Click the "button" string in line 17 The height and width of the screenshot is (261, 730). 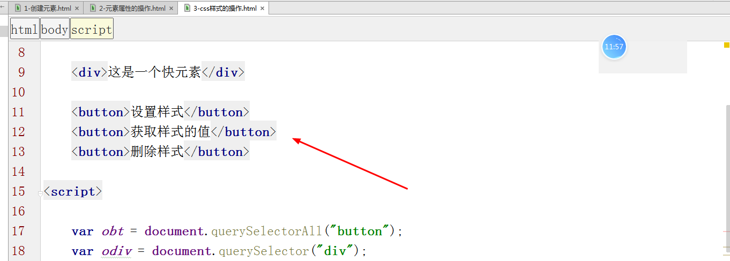click(x=360, y=231)
